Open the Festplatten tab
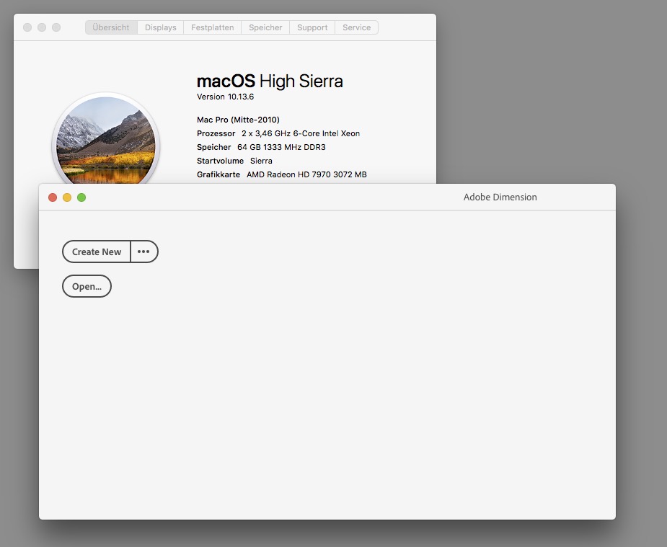The image size is (667, 547). (211, 27)
